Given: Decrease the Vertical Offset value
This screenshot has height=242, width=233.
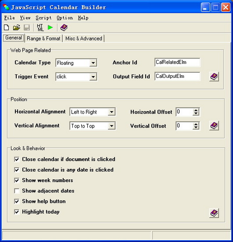Looking at the screenshot, I should (x=196, y=128).
